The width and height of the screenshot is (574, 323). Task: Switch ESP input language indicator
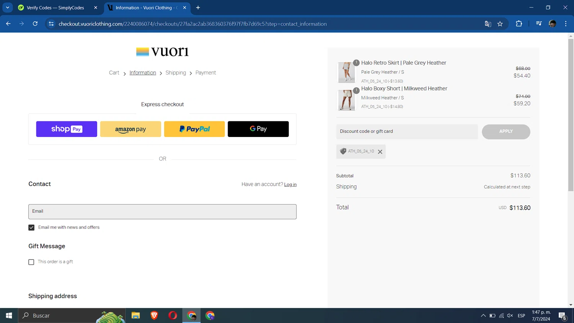pyautogui.click(x=521, y=315)
